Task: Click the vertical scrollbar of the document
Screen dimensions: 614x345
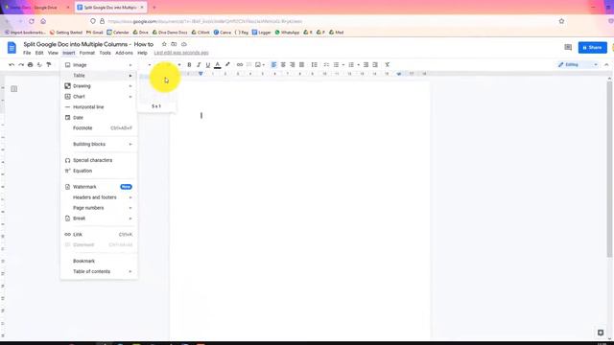Action: [609, 169]
